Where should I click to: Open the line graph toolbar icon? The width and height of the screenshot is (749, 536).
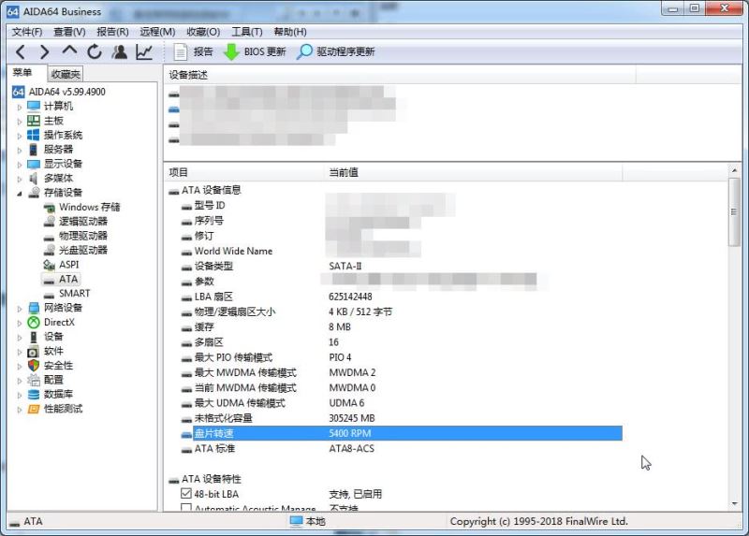pos(144,51)
